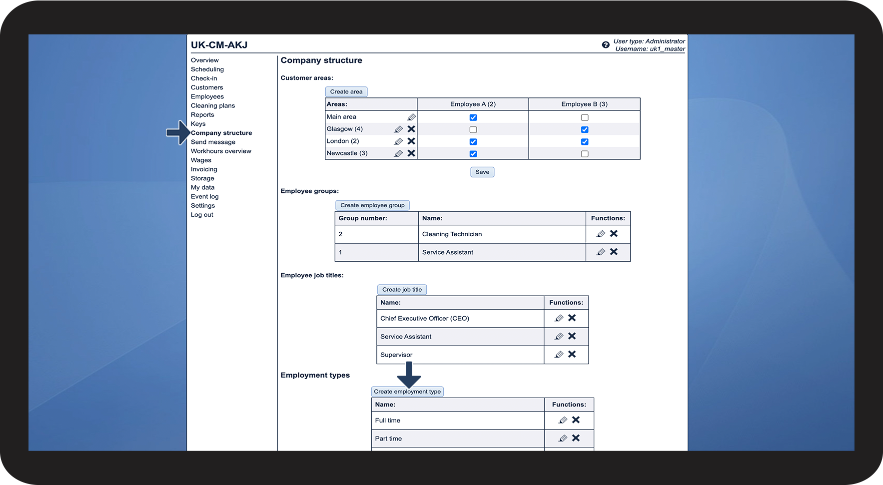This screenshot has height=485, width=883.
Task: Delete the Supervisor job title
Action: point(572,354)
